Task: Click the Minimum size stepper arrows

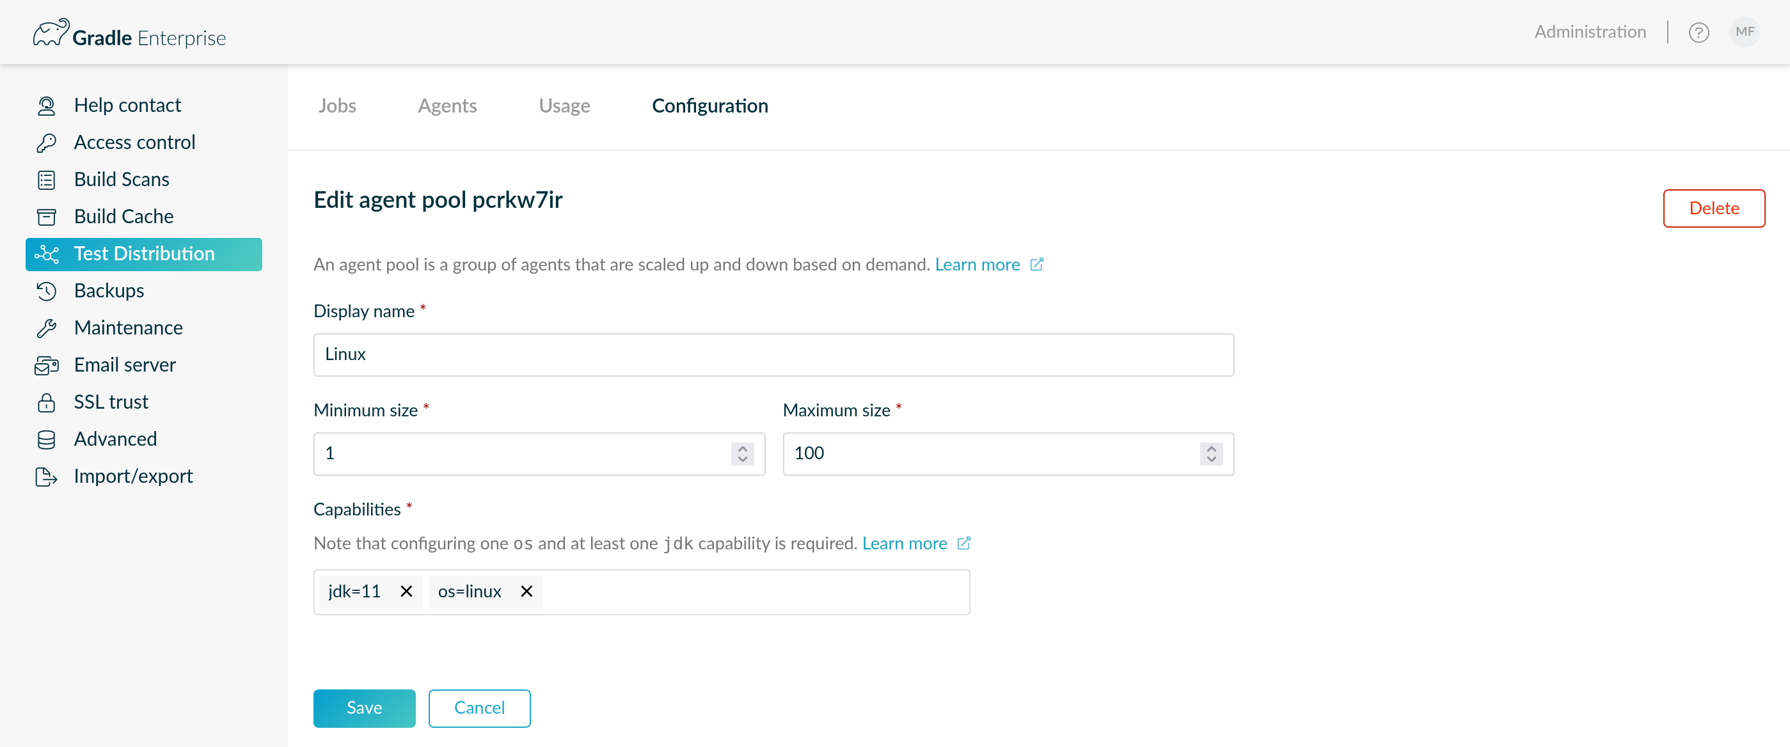Action: pos(742,453)
